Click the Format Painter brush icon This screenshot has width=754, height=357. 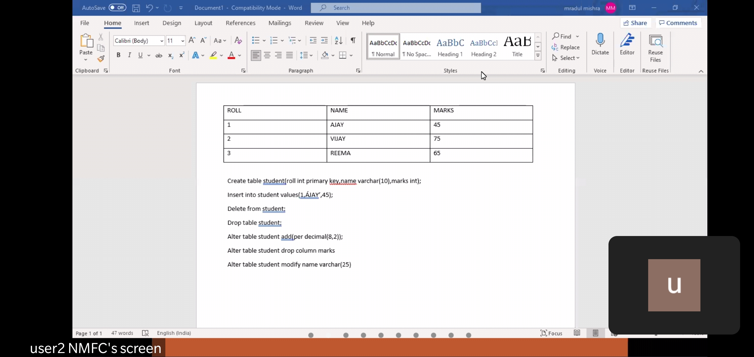pos(101,59)
